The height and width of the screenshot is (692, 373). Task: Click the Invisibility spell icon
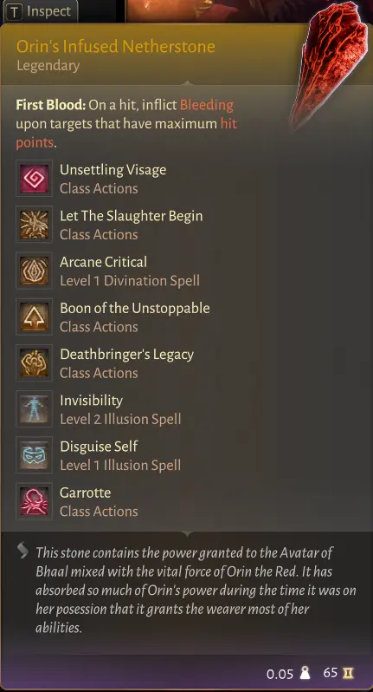[35, 408]
